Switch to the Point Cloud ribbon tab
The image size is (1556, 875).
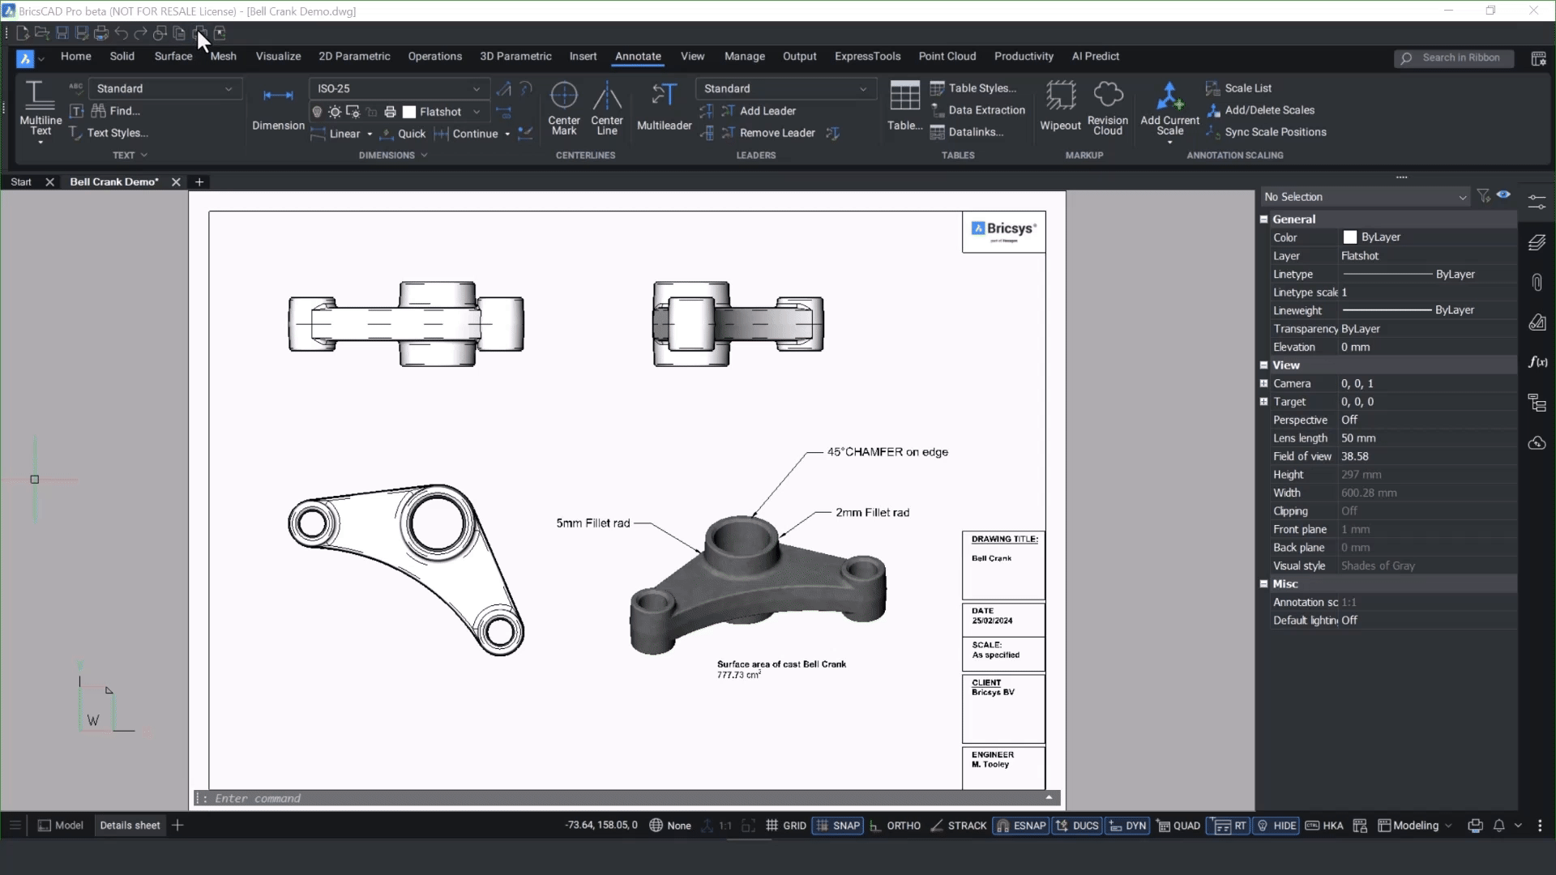point(947,56)
